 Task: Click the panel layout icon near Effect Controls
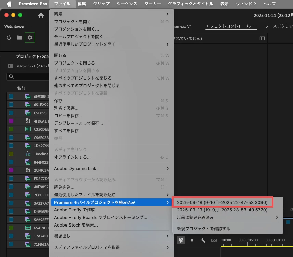(262, 38)
